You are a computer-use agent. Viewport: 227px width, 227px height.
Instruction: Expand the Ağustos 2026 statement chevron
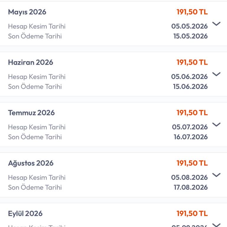[x=216, y=175]
